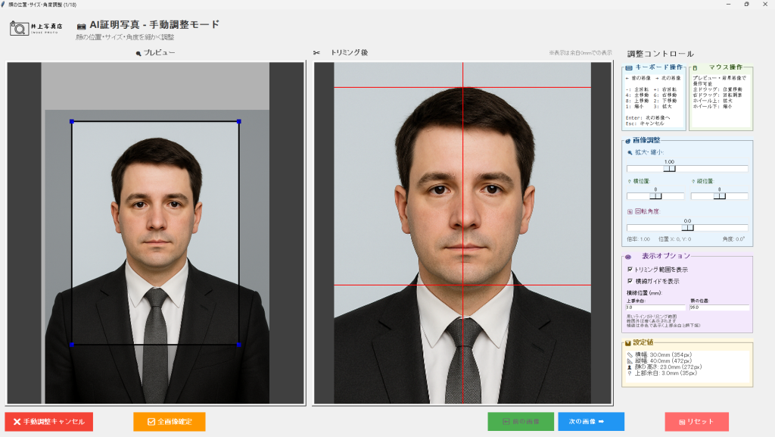Click the icon beside 設定値 heading
This screenshot has height=437, width=775.
click(628, 342)
